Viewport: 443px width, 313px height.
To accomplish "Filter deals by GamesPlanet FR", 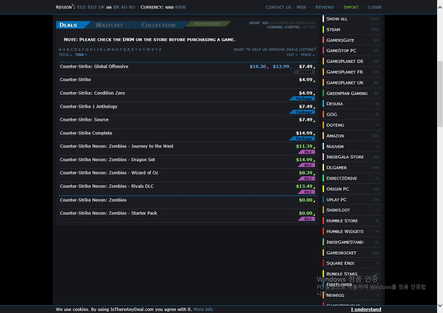I will pyautogui.click(x=352, y=72).
